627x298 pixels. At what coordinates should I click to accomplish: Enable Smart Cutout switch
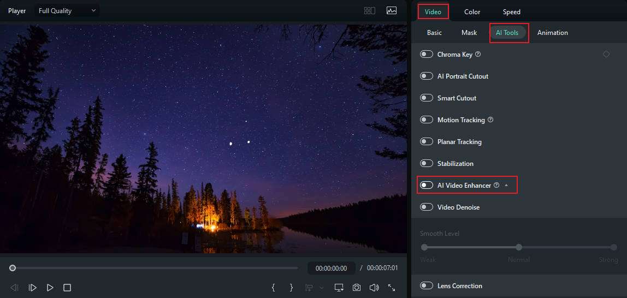427,98
